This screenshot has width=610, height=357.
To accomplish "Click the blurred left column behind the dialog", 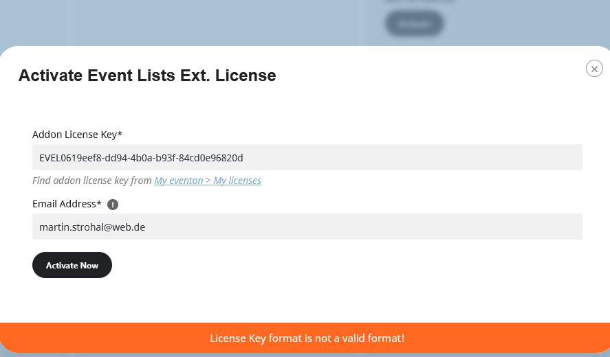I will pos(34,21).
